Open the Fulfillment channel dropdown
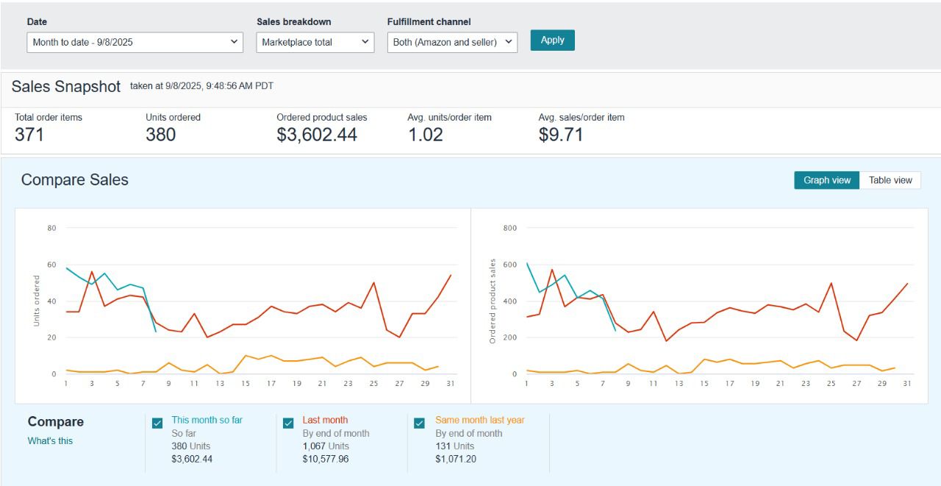Screen dimensions: 941x486 452,42
